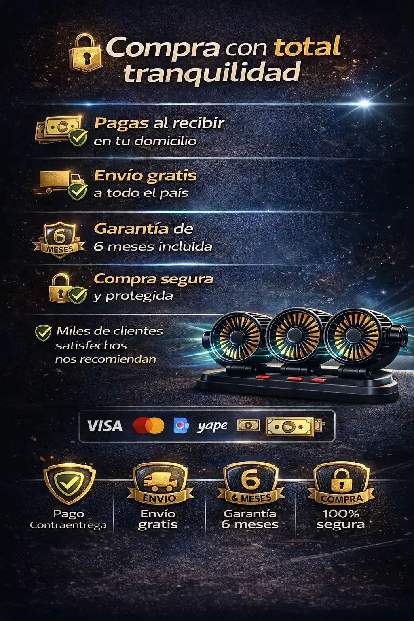414x621 pixels.
Task: Click the cash bills icon with checkmark
Action: (61, 130)
